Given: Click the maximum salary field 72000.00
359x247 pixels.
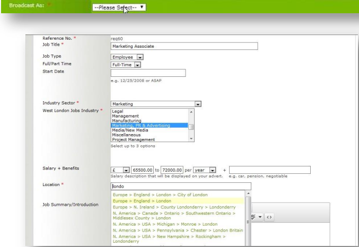Looking at the screenshot, I should pos(172,170).
